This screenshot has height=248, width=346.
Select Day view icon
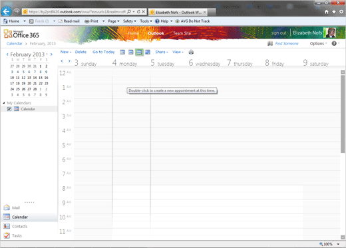click(x=122, y=52)
